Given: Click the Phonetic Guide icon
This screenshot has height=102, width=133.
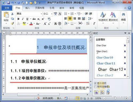Looking at the screenshot, I should coord(55,14).
